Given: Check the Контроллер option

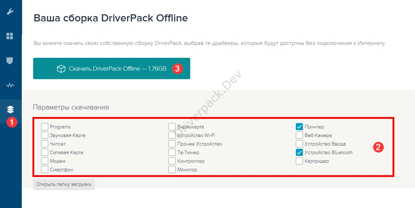Looking at the screenshot, I should pyautogui.click(x=172, y=161).
